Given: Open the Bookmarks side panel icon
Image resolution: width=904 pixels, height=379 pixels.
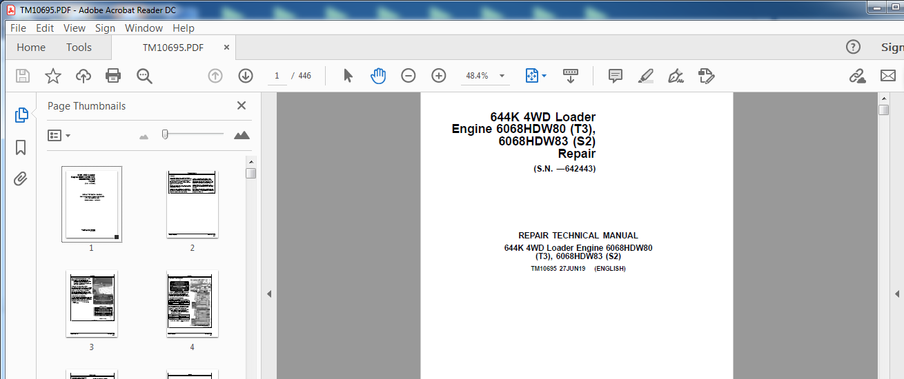Looking at the screenshot, I should pos(21,147).
